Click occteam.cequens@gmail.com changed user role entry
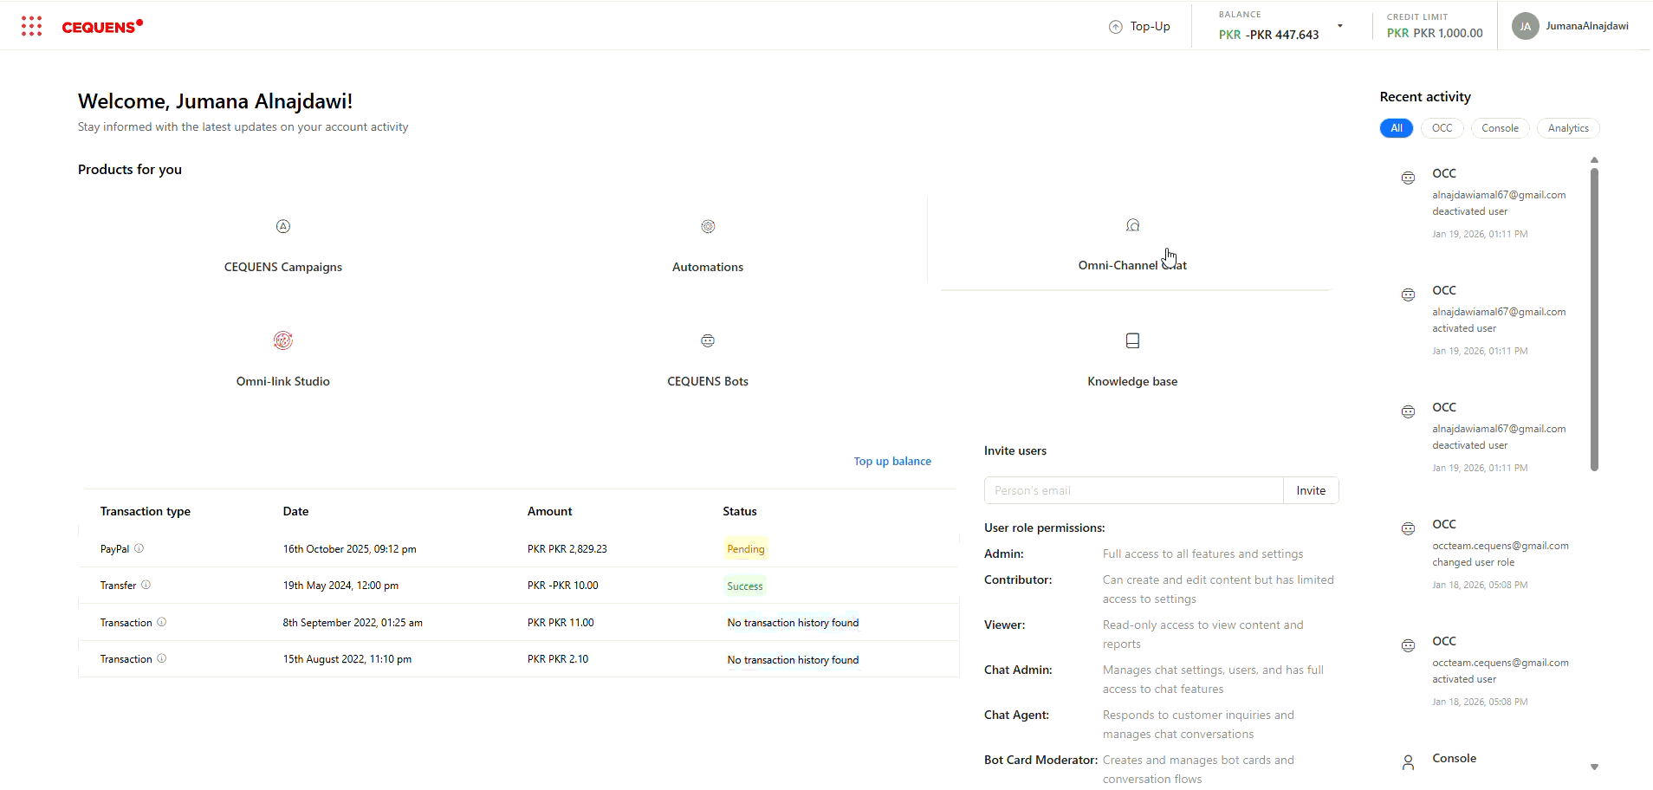Image resolution: width=1653 pixels, height=790 pixels. pyautogui.click(x=1501, y=554)
